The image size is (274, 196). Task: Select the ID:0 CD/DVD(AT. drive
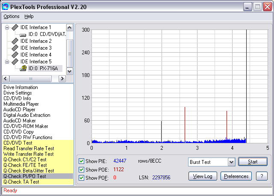[47, 34]
